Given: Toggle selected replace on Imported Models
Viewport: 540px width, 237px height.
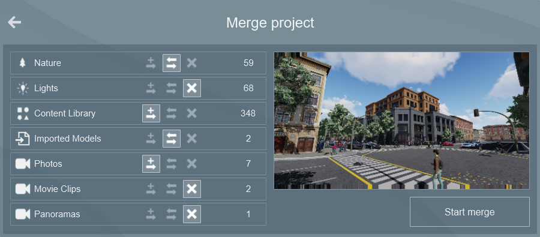Looking at the screenshot, I should coord(172,139).
